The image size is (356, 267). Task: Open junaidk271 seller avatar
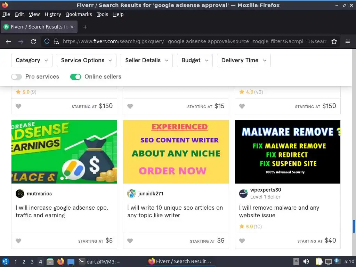point(131,194)
